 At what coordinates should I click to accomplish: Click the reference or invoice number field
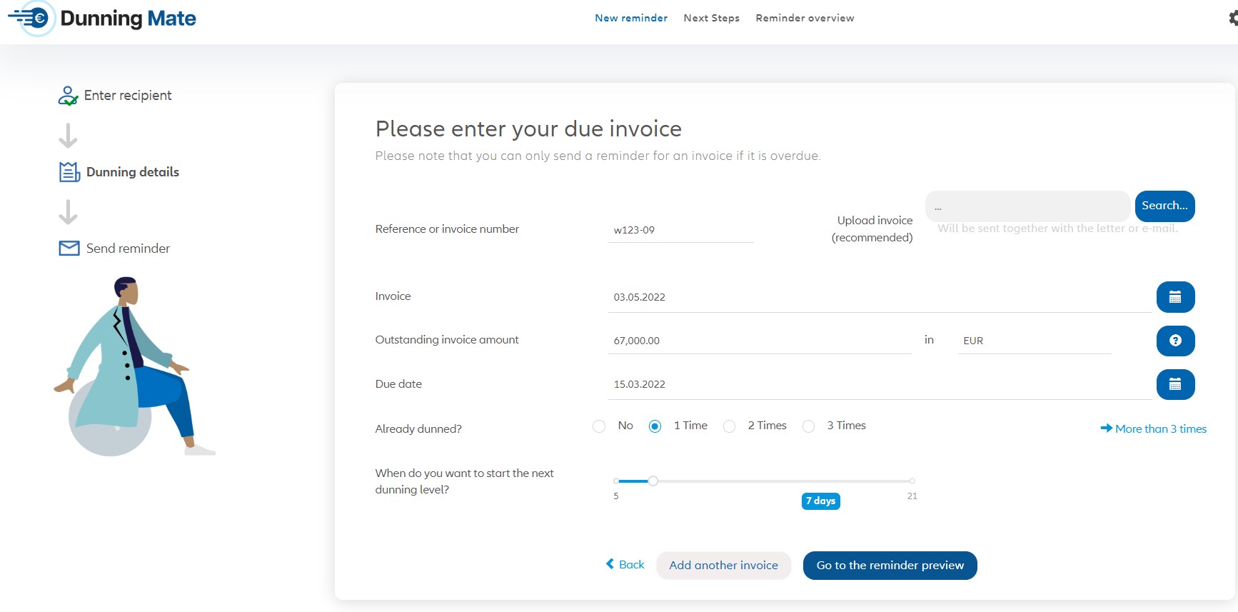tap(680, 230)
